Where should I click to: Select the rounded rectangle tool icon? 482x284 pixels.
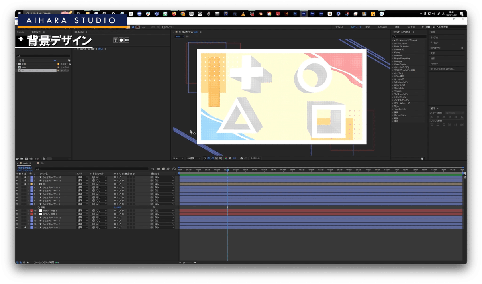127,40
